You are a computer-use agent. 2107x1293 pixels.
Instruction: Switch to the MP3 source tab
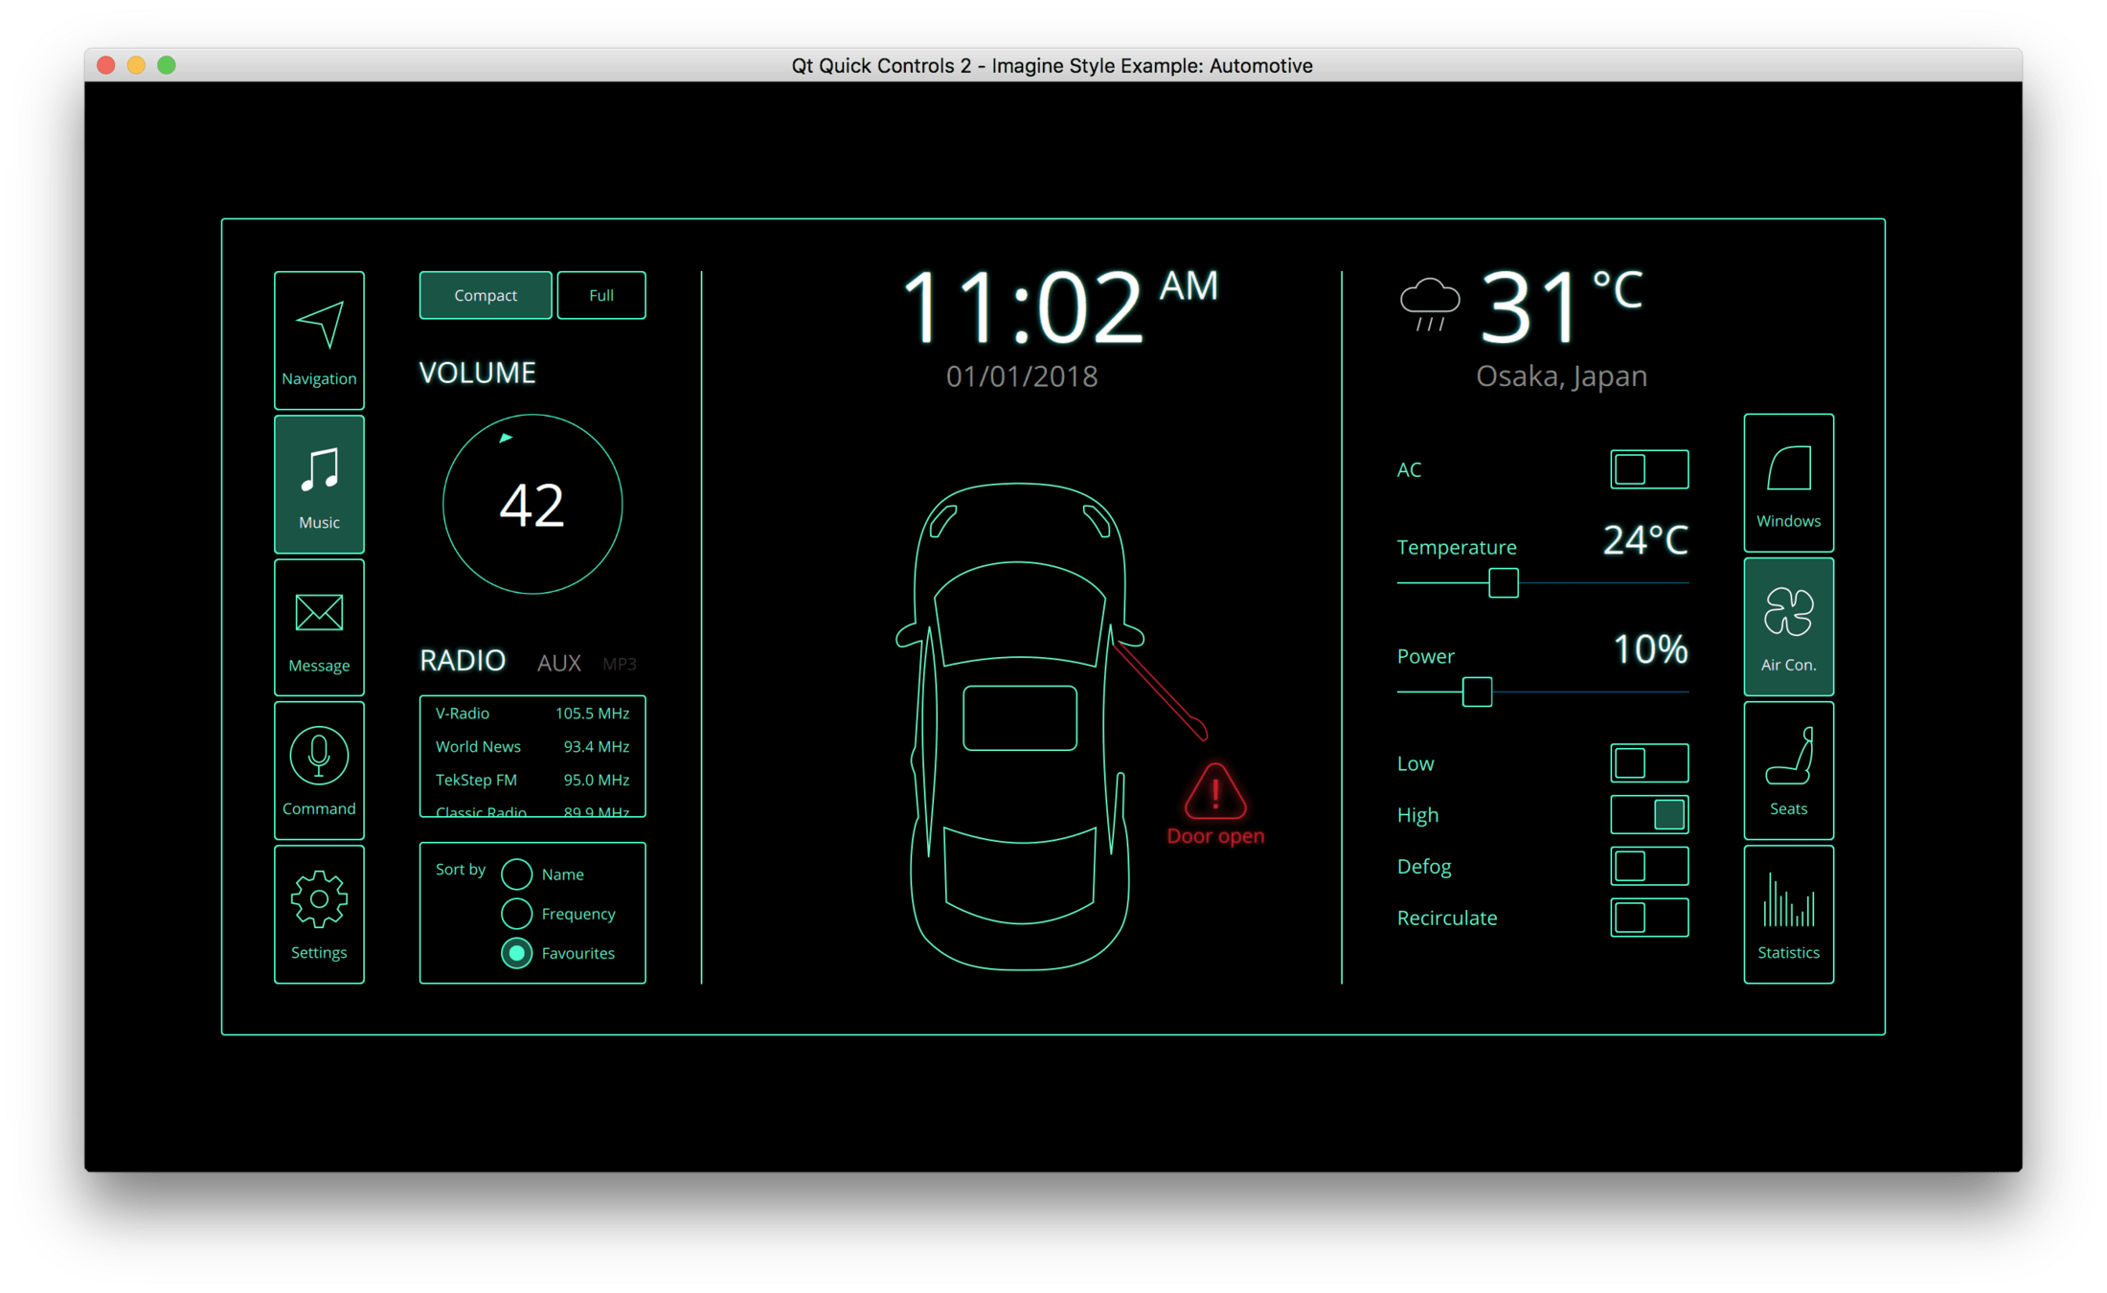pos(620,664)
